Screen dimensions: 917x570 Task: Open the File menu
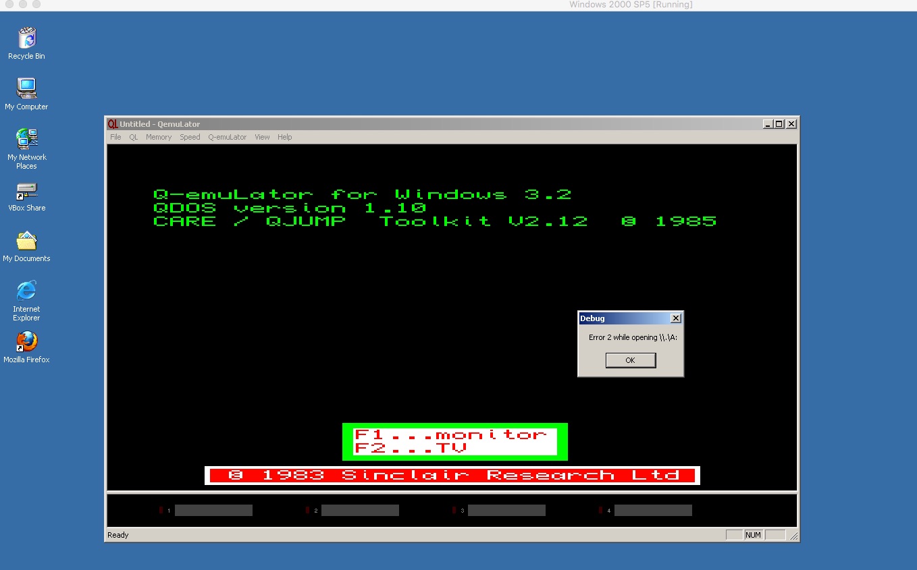[x=115, y=137]
